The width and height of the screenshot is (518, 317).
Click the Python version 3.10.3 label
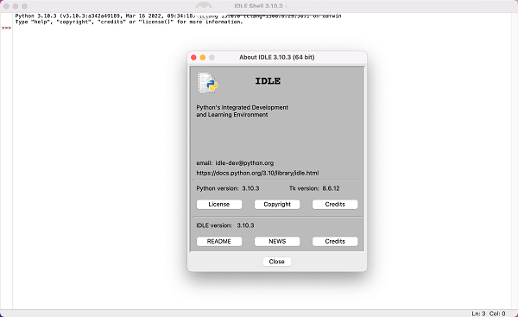coord(228,188)
